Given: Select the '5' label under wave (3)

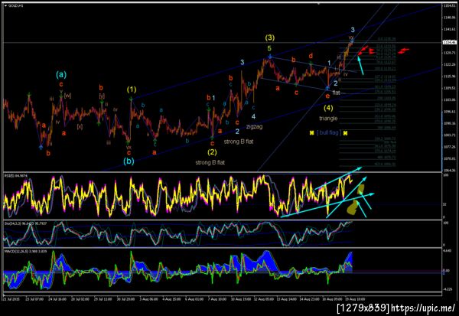Looking at the screenshot, I should [269, 48].
